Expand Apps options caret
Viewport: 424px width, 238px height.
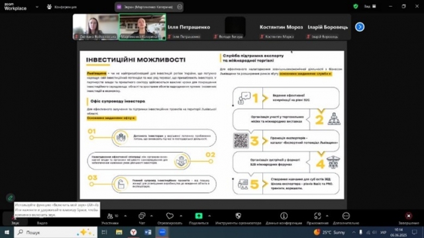pyautogui.click(x=327, y=216)
